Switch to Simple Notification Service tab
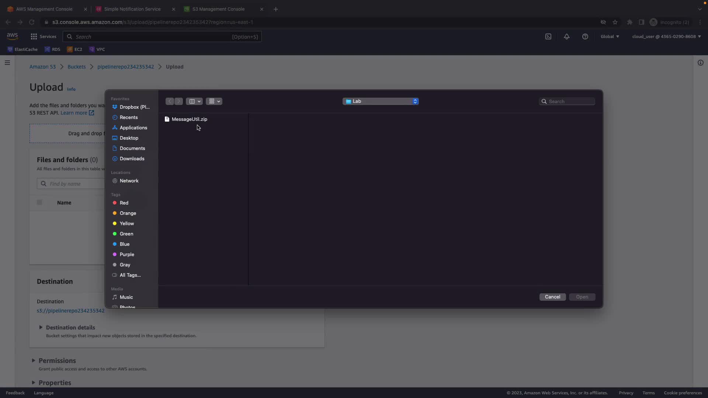Screen dimensions: 708x398 click(132, 9)
